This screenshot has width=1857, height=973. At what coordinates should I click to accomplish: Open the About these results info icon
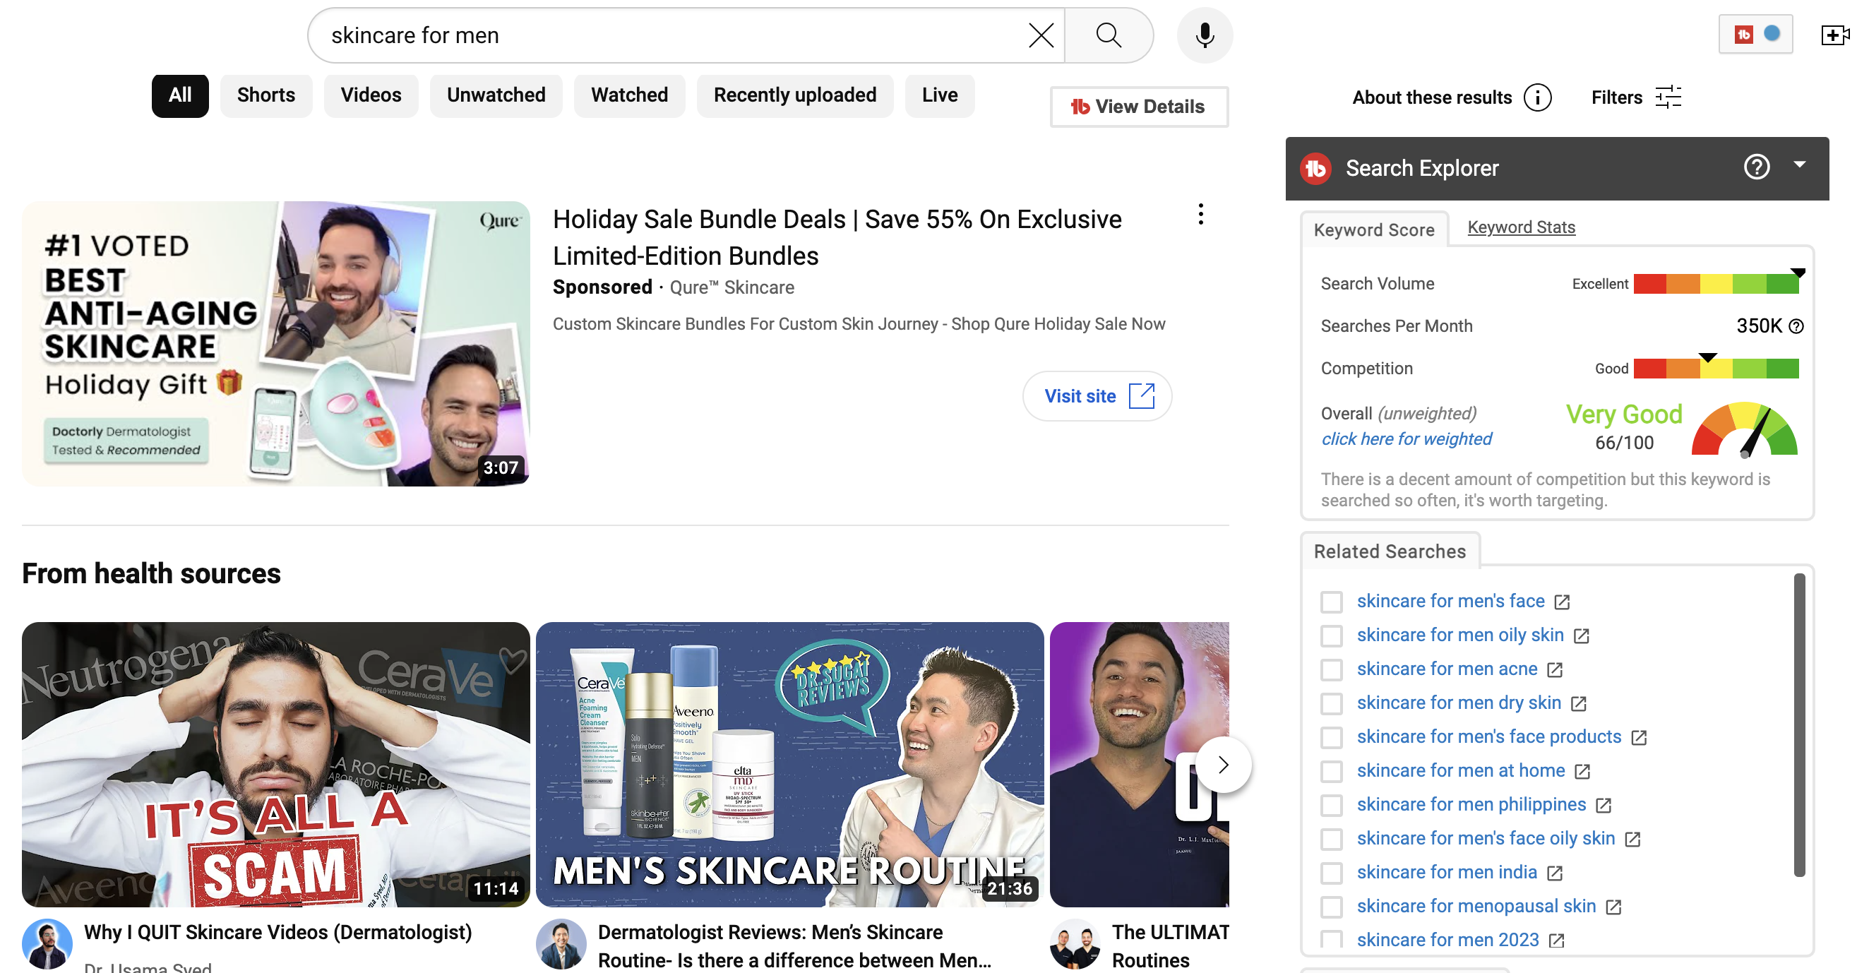click(1537, 97)
